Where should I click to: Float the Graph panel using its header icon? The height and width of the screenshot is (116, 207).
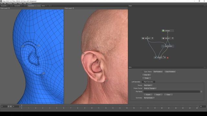[204, 6]
